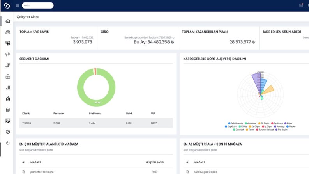
Task: Open the bar chart reports icon in sidebar
Action: [8, 88]
